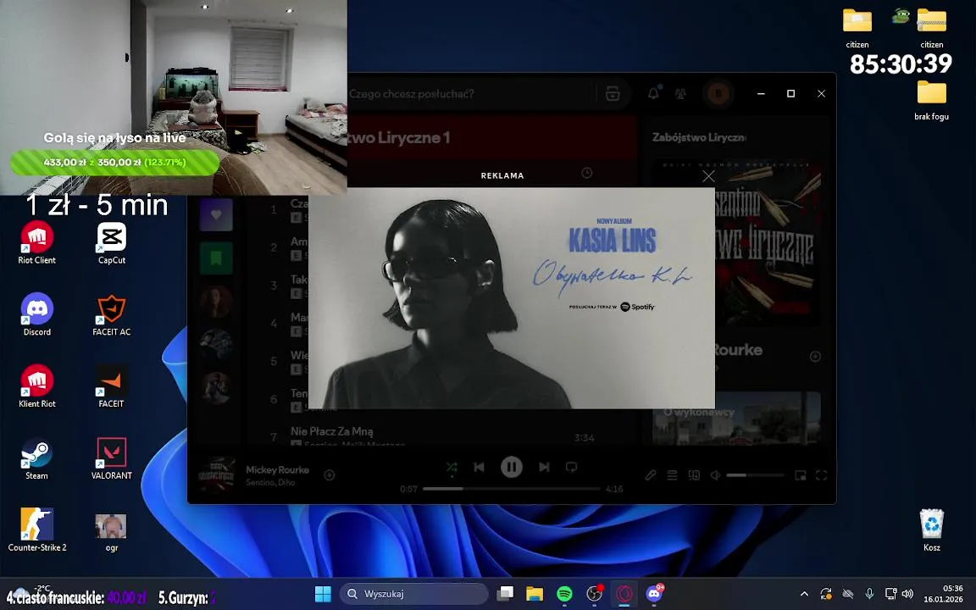Viewport: 976px width, 610px height.
Task: Open the Spotify profile avatar menu
Action: pos(718,93)
